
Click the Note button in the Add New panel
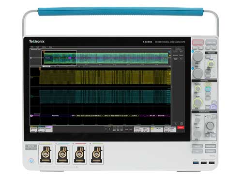(x=181, y=52)
